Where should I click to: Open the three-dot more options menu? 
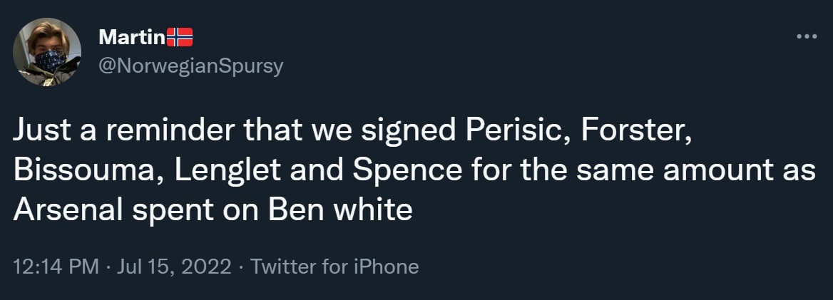[x=806, y=36]
